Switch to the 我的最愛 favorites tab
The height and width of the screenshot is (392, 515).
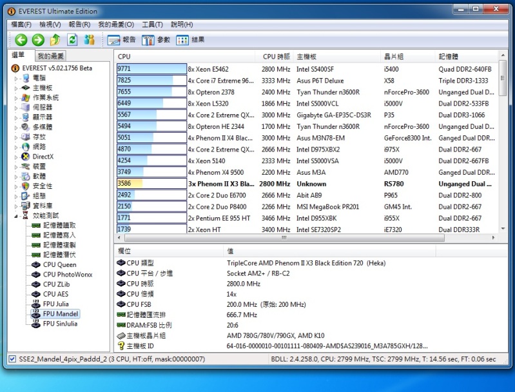pos(50,56)
